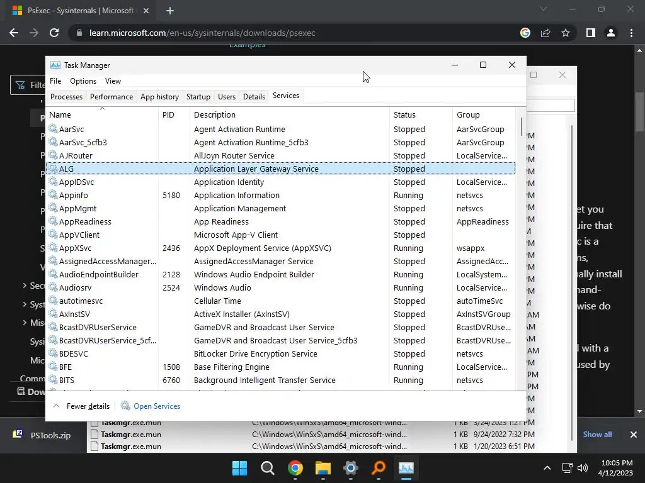This screenshot has height=483, width=645.
Task: Click the clock showing 10:05 PM
Action: 617,463
